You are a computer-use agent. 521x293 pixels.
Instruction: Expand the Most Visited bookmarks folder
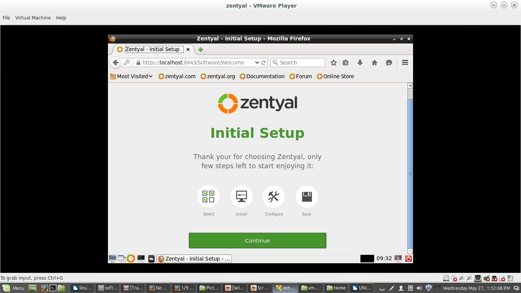(x=132, y=76)
